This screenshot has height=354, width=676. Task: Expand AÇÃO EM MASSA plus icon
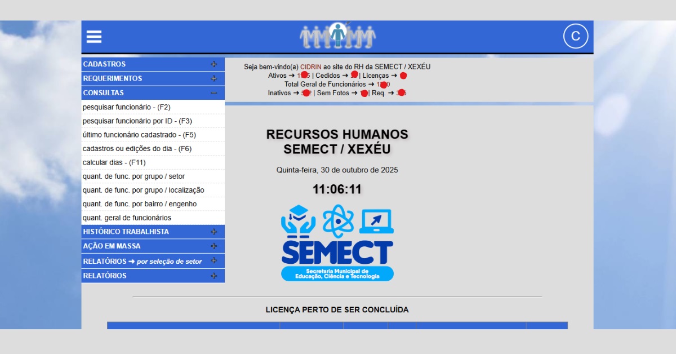point(214,246)
